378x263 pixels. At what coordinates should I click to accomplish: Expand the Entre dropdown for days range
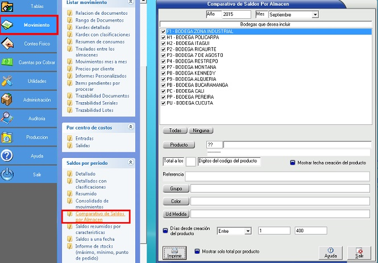(x=247, y=231)
